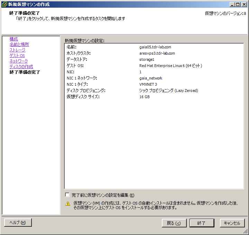Screen dimensions: 249x235
Task: Return to ディスクの作成 step
Action: coord(21,67)
